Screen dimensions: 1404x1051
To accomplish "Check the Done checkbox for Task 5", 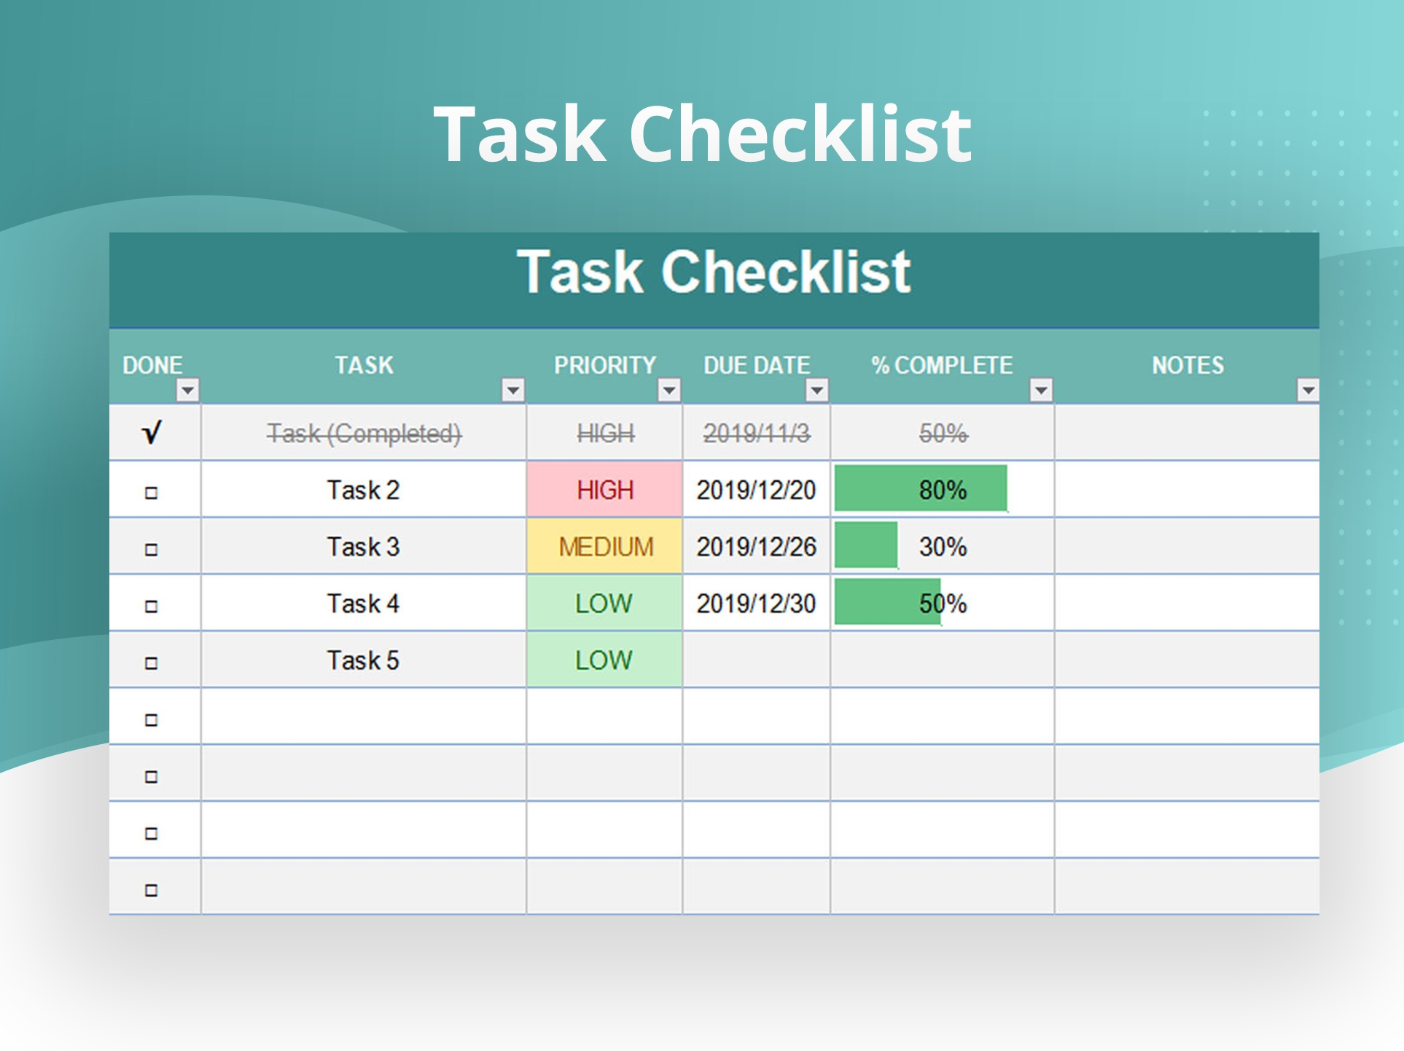I will pyautogui.click(x=152, y=660).
